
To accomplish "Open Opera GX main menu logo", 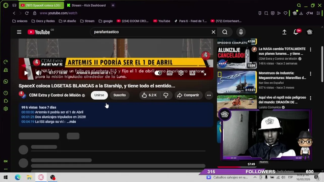I will coord(6,5).
